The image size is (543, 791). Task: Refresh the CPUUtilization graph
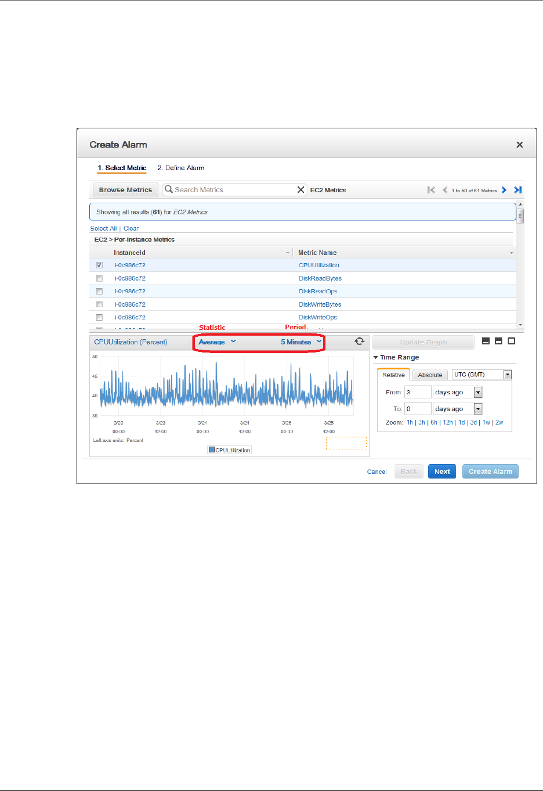pyautogui.click(x=360, y=341)
